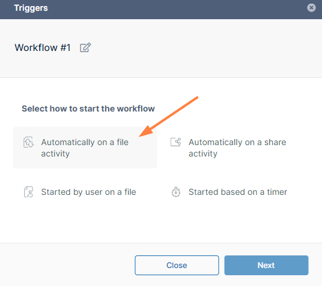Click "Select how to start the workflow" heading

[88, 109]
